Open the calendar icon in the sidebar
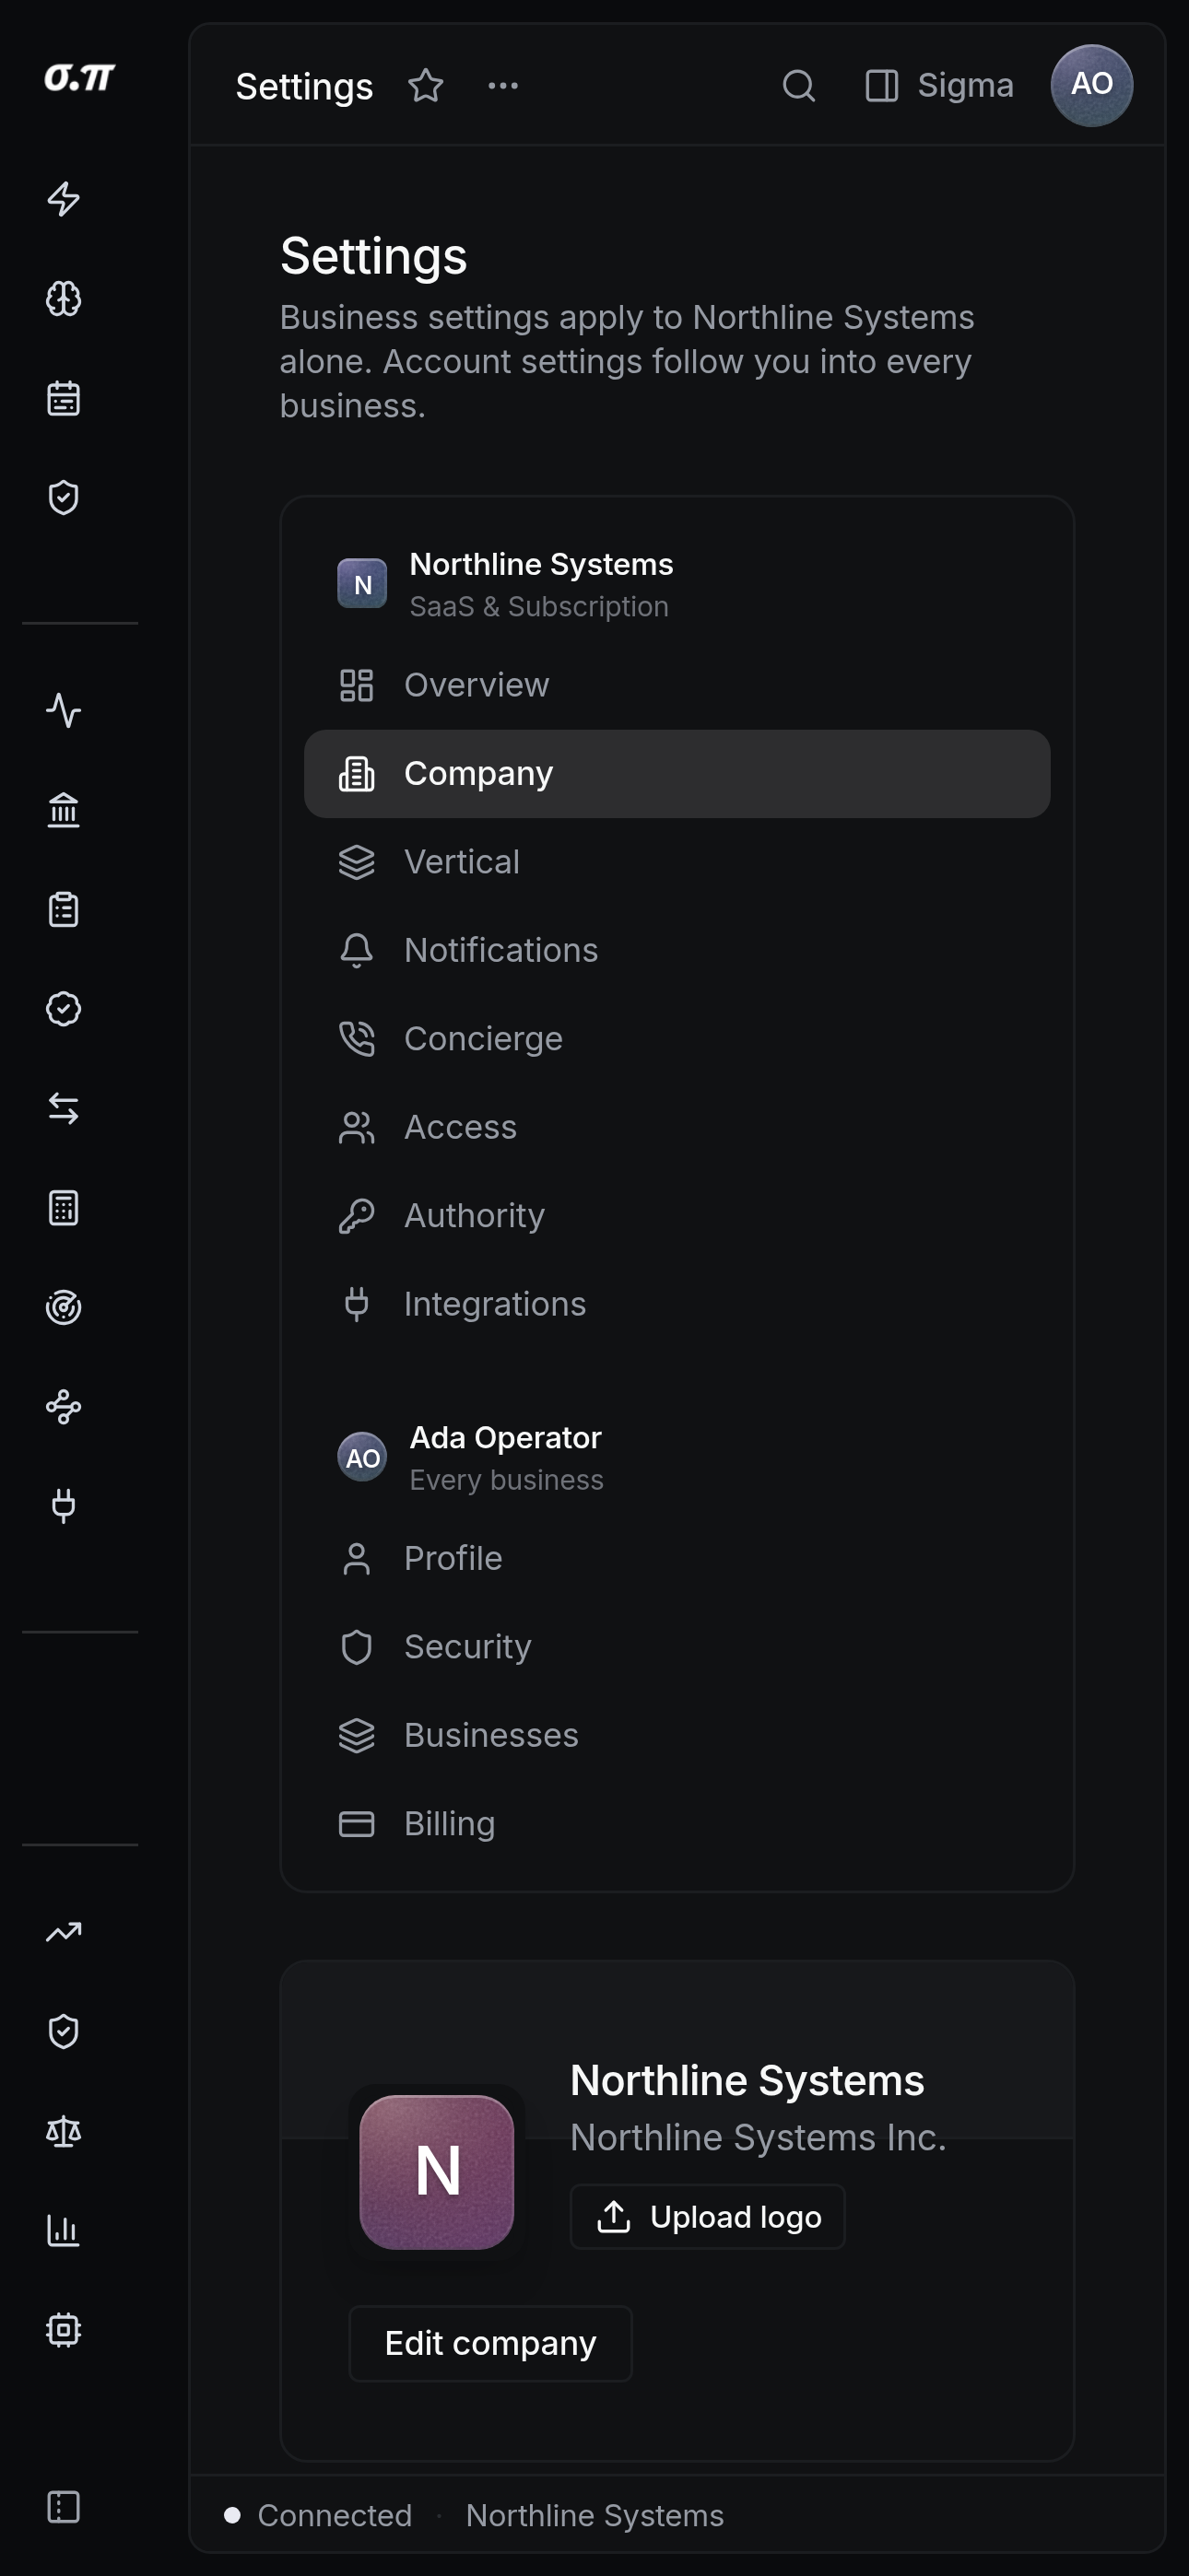This screenshot has width=1189, height=2576. point(64,398)
